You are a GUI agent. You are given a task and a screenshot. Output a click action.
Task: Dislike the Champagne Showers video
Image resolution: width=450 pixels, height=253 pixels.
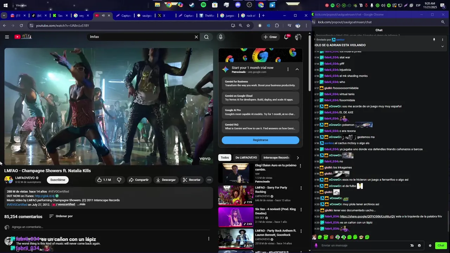[x=119, y=180]
